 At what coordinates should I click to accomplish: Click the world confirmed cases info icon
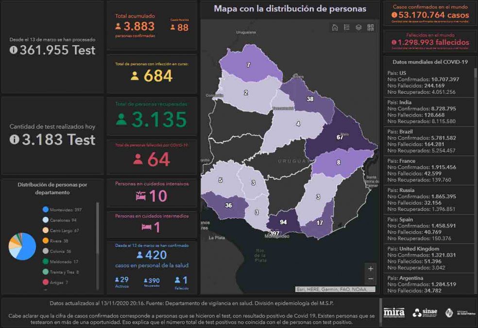[x=394, y=15]
